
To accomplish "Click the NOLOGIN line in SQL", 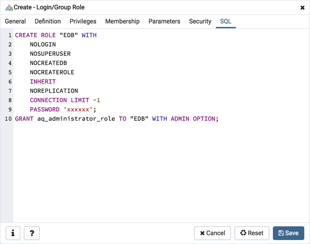I will 43,45.
